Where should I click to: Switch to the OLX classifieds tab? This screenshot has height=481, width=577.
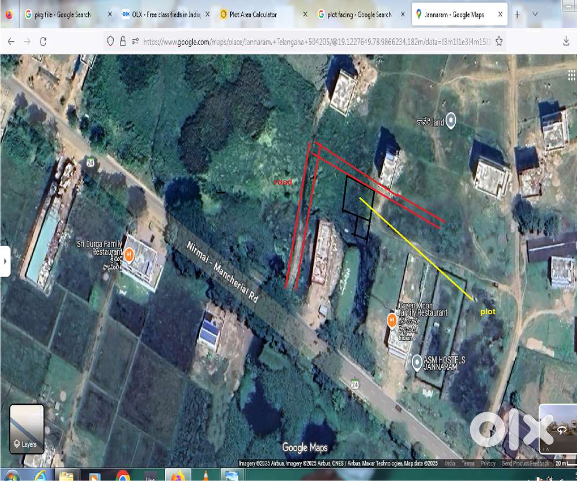pos(163,14)
